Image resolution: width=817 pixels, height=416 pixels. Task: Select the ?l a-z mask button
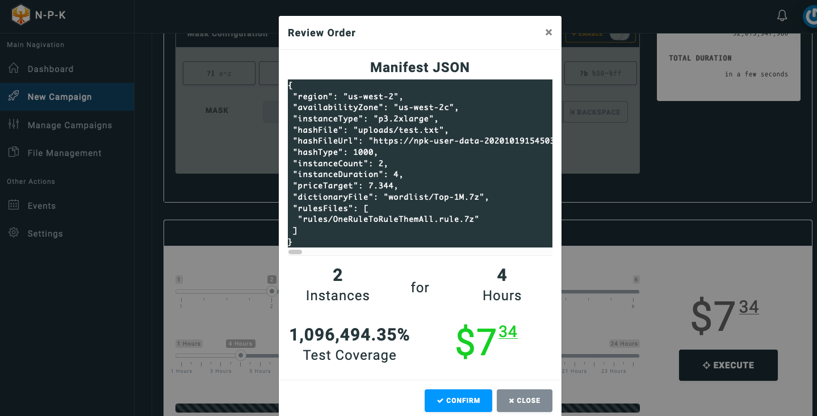pyautogui.click(x=211, y=73)
